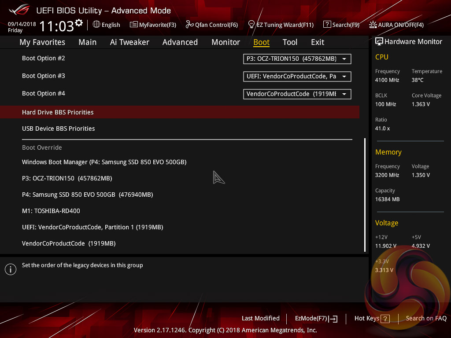Toggle AURA ON/OFF(F4)
This screenshot has width=451, height=338.
point(401,25)
